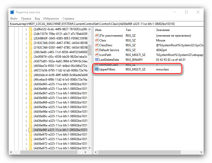
Task: Click the ab icon beside IconPath
Action: click(x=97, y=55)
